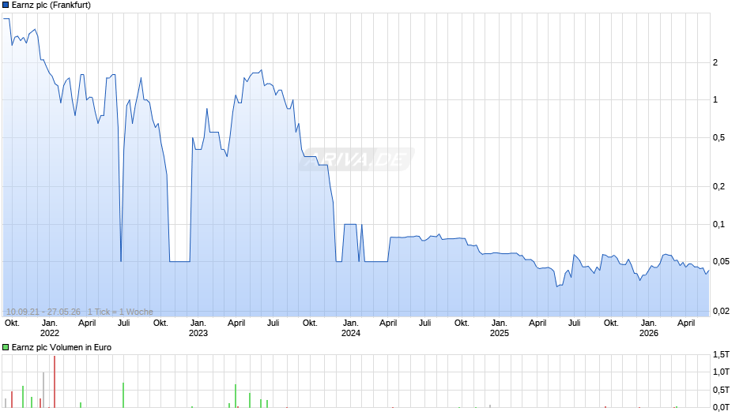Click the blue Earnz plc legend square
The image size is (743, 415).
point(6,6)
